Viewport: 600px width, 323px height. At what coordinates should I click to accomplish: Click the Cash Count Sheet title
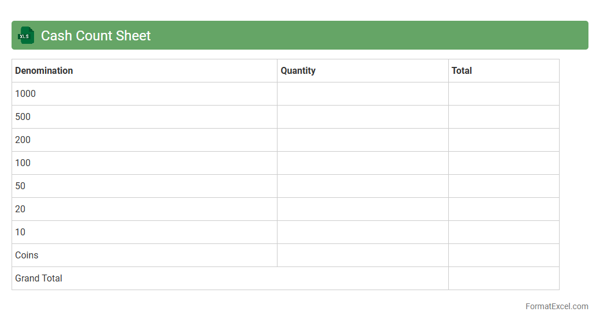click(x=96, y=36)
